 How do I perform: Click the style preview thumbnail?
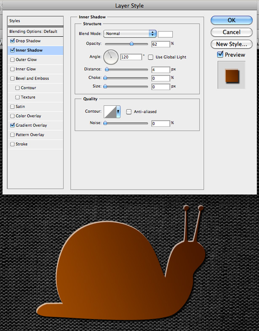232,75
